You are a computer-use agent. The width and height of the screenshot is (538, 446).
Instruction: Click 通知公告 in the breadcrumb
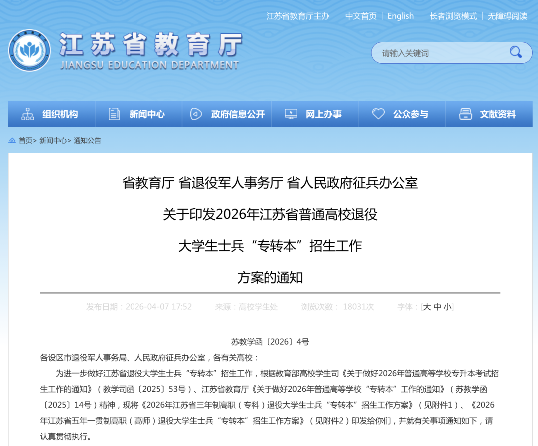click(x=87, y=141)
